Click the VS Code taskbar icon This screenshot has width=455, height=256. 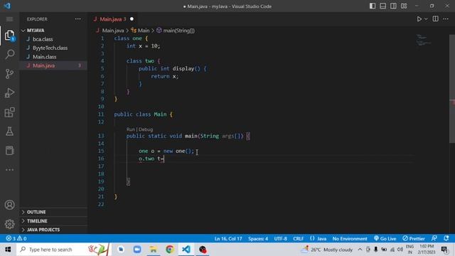[x=186, y=250]
